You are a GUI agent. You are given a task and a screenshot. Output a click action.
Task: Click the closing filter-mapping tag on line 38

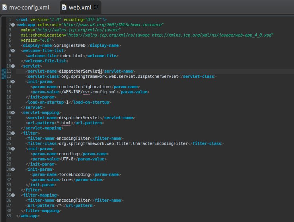point(41,210)
